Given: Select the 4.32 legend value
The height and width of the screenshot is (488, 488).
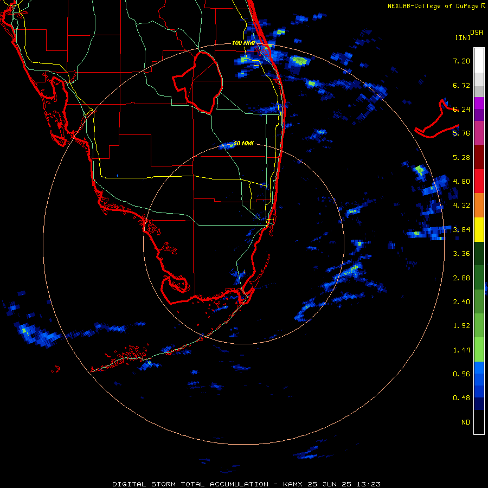Looking at the screenshot, I should pos(461,205).
